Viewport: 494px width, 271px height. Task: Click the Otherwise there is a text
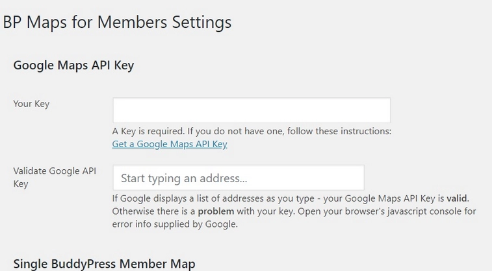click(153, 211)
